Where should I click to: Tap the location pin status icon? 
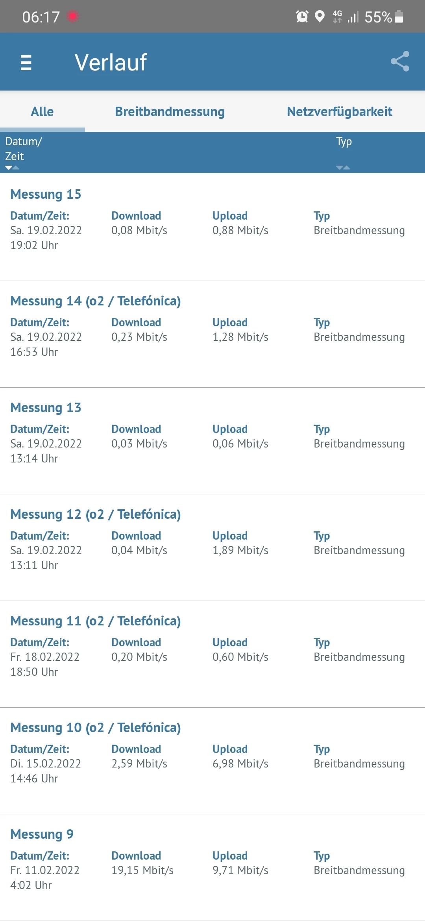[x=320, y=17]
